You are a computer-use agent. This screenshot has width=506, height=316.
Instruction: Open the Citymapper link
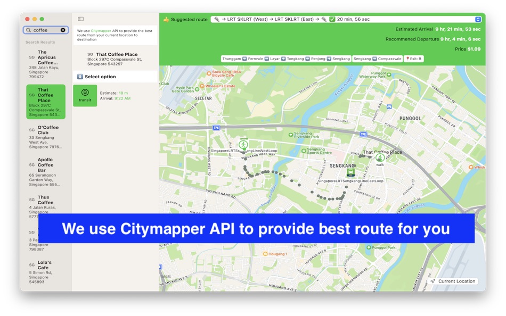pyautogui.click(x=101, y=31)
